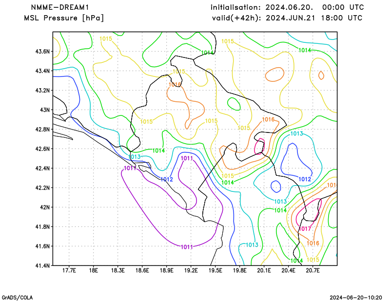Click the 41.8N latitude label

tap(42, 226)
